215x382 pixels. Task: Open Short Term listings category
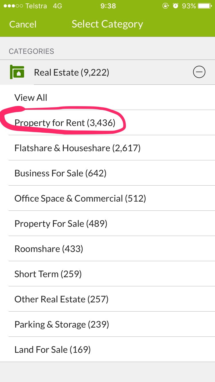pos(112,274)
